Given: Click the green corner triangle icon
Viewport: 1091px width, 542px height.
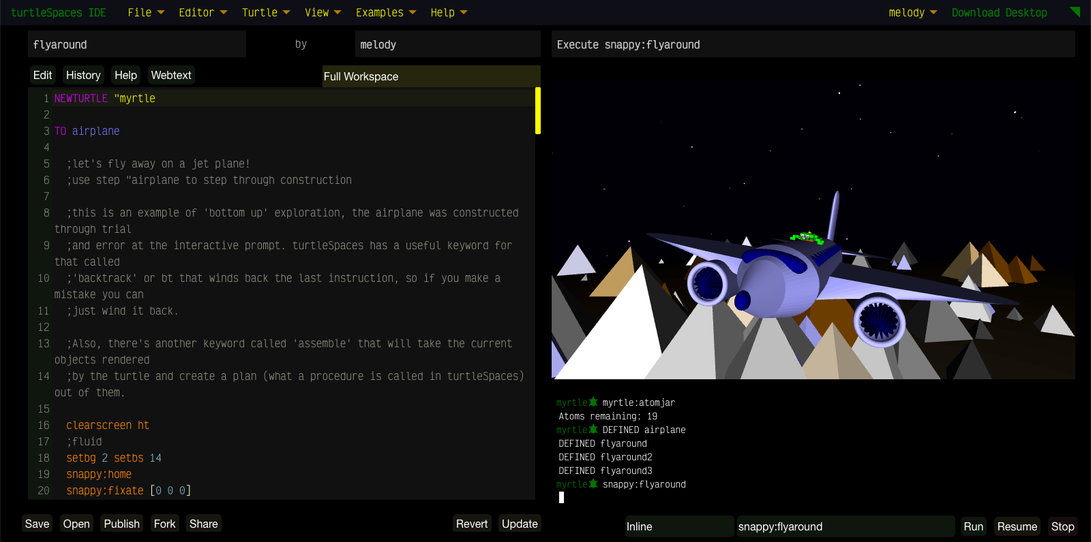Looking at the screenshot, I should [x=1075, y=12].
